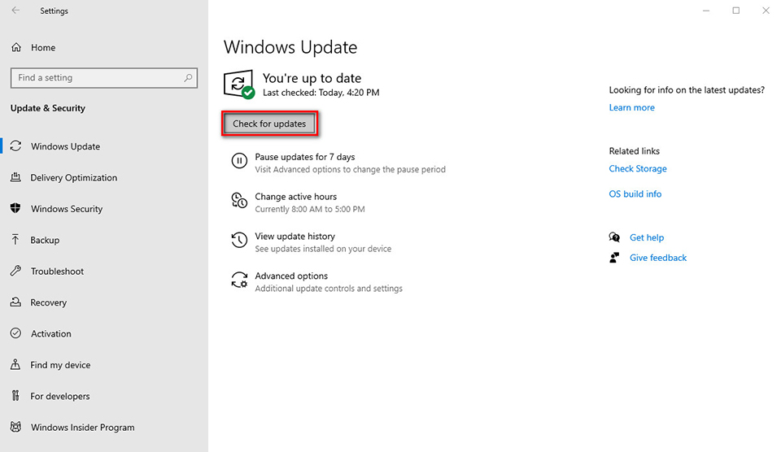
Task: Click the Activation checkmark circle icon
Action: click(x=16, y=333)
